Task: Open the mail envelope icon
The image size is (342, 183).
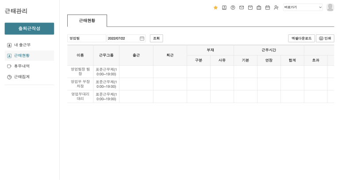Action: [x=242, y=7]
